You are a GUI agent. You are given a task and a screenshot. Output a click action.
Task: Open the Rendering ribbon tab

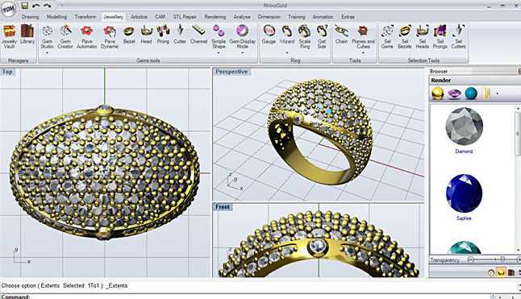click(215, 17)
